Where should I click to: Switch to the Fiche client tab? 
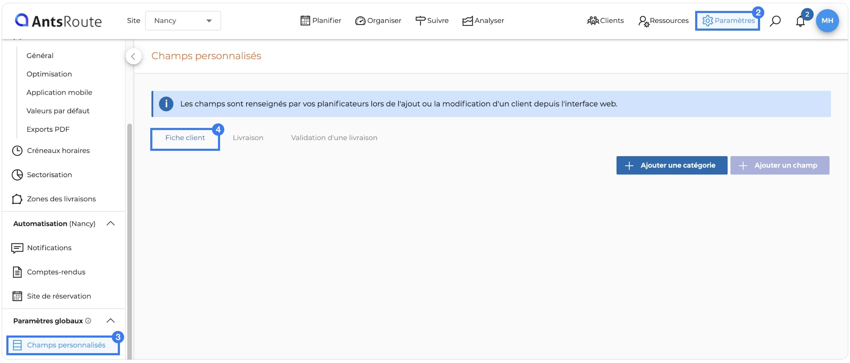185,138
